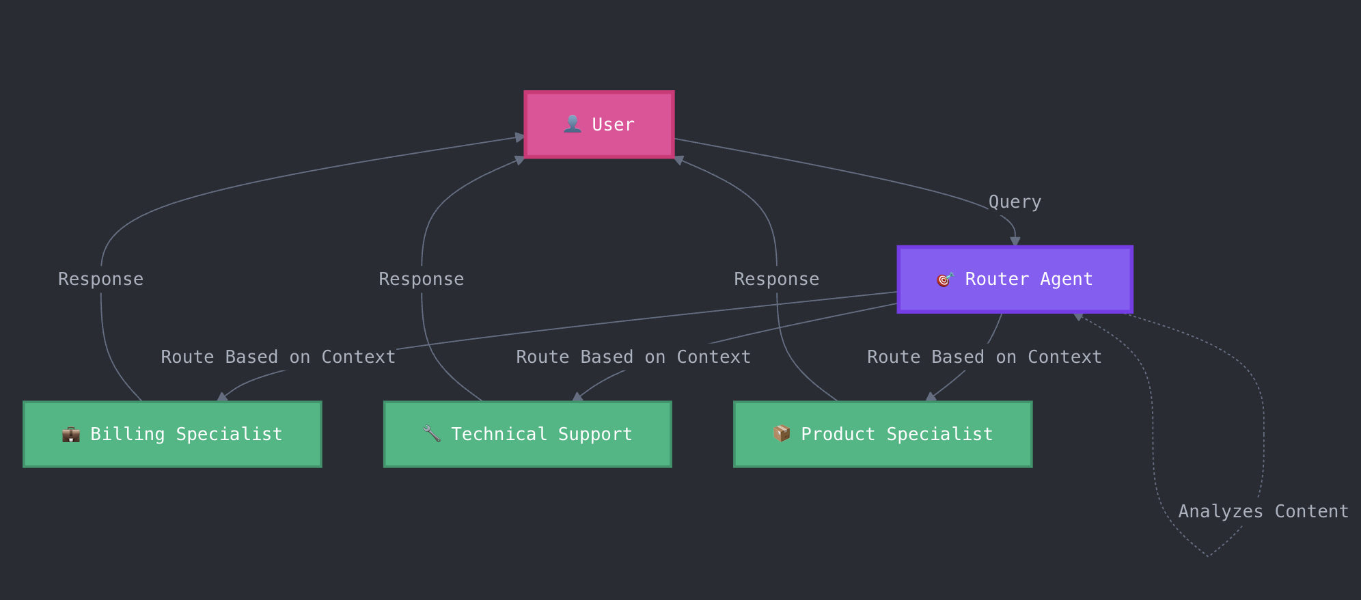
Task: Click the target icon in Router Agent
Action: point(945,279)
